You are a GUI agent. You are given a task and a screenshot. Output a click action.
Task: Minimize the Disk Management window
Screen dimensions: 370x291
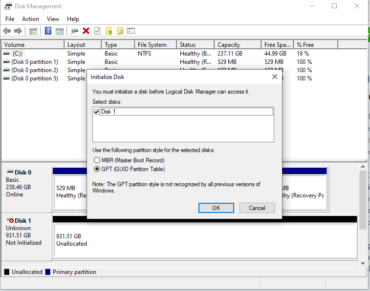point(312,6)
